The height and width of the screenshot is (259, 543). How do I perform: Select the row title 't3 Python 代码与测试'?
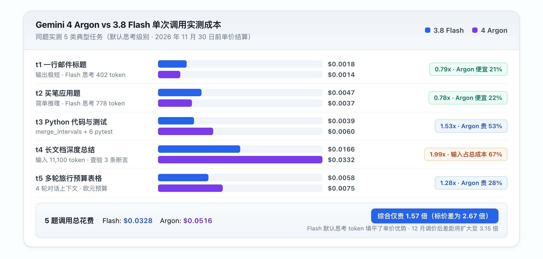[x=71, y=122]
